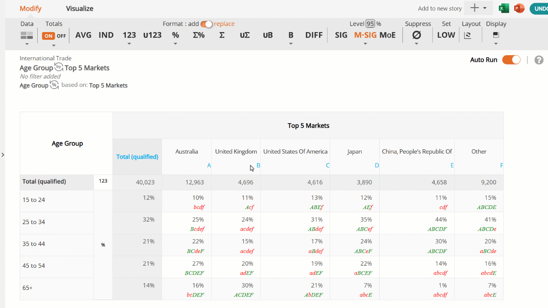Export to Excel using the green icon

504,8
